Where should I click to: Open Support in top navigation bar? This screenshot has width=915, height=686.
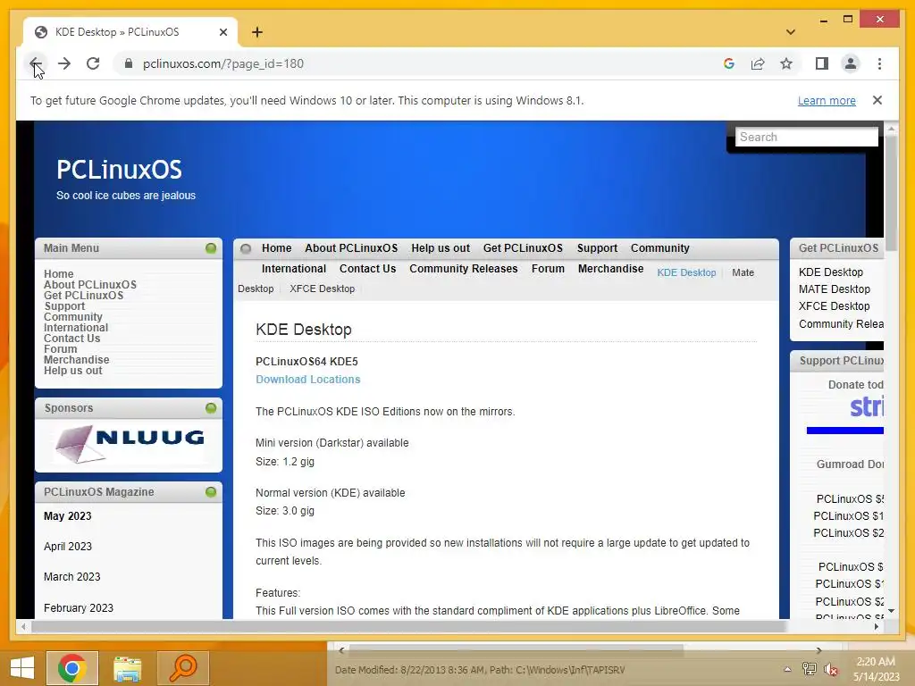[597, 248]
